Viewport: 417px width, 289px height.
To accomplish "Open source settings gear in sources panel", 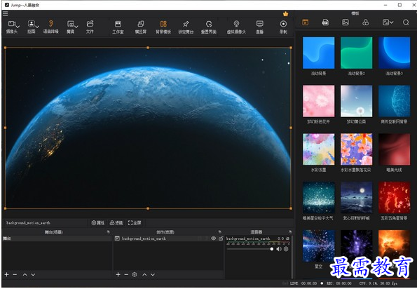I will [135, 274].
